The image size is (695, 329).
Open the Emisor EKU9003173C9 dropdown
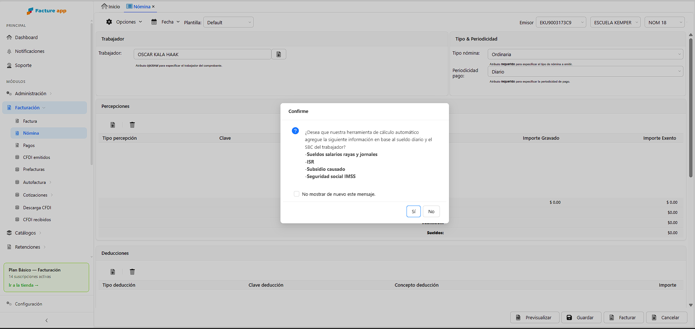tap(561, 22)
